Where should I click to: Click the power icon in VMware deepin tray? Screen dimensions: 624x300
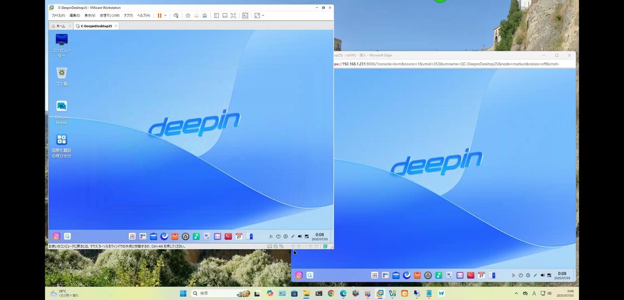pos(278,236)
